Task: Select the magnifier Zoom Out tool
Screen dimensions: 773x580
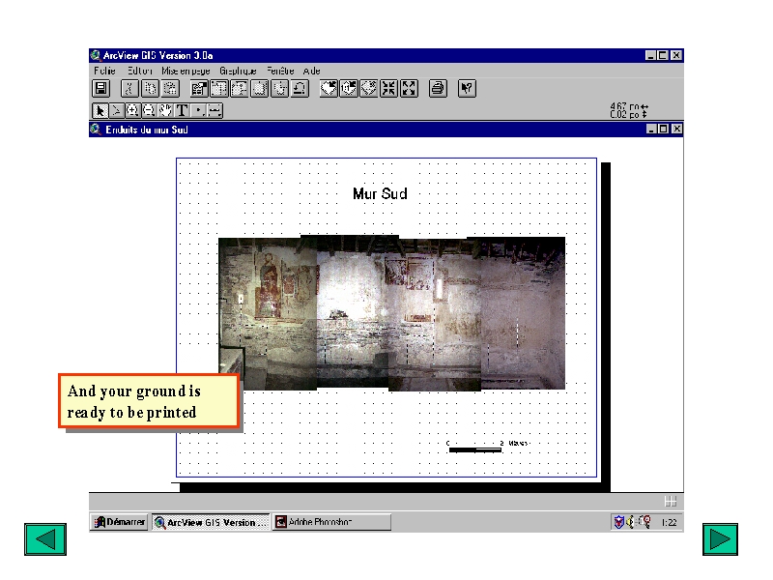Action: [149, 110]
